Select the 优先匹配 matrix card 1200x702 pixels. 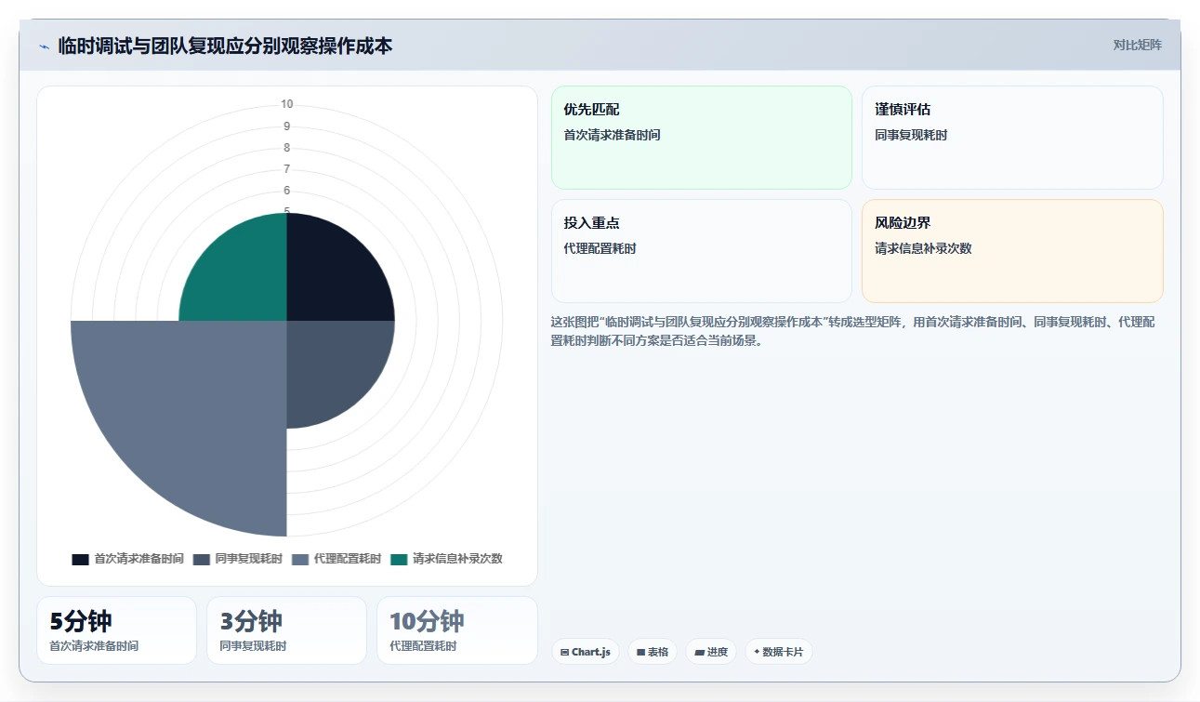702,138
